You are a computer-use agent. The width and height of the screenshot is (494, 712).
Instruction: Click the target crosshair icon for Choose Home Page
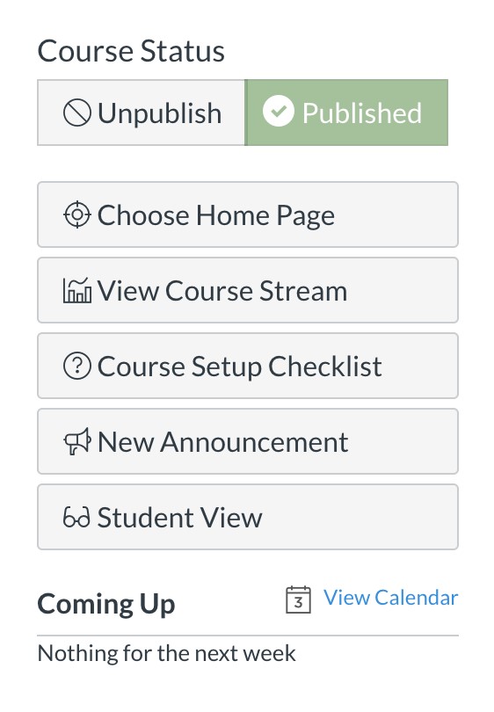coord(77,214)
